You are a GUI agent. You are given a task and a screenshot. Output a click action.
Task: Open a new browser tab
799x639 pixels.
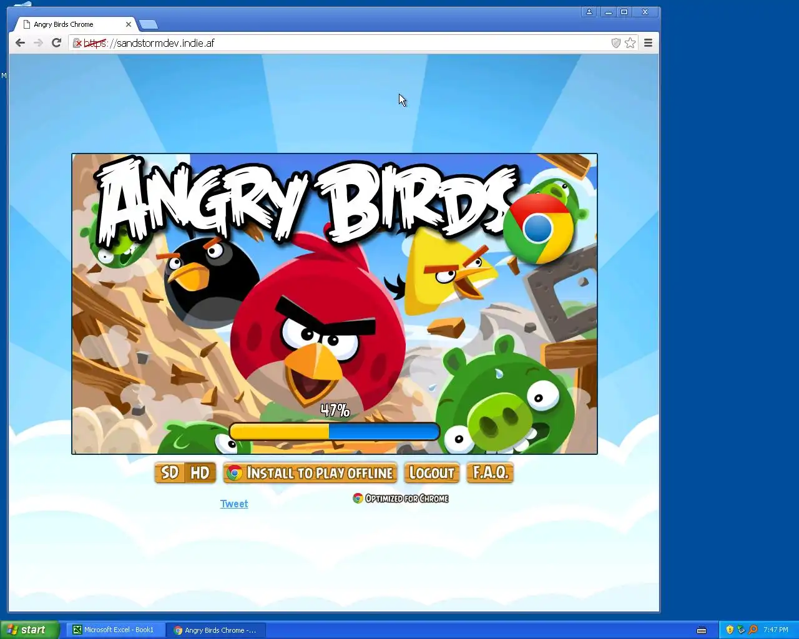pyautogui.click(x=149, y=24)
